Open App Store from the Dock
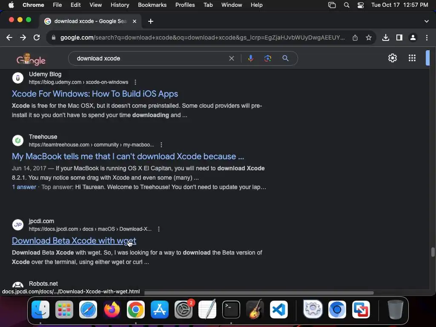This screenshot has width=436, height=327. (160, 310)
